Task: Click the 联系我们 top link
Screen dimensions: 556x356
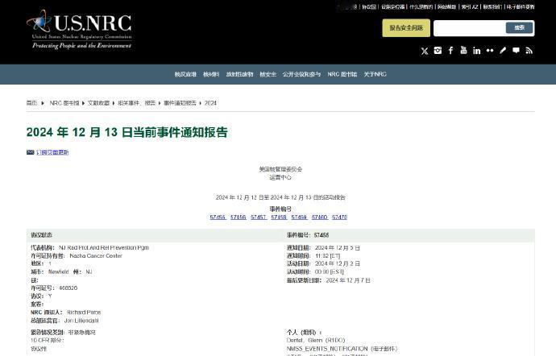Action: (x=492, y=6)
